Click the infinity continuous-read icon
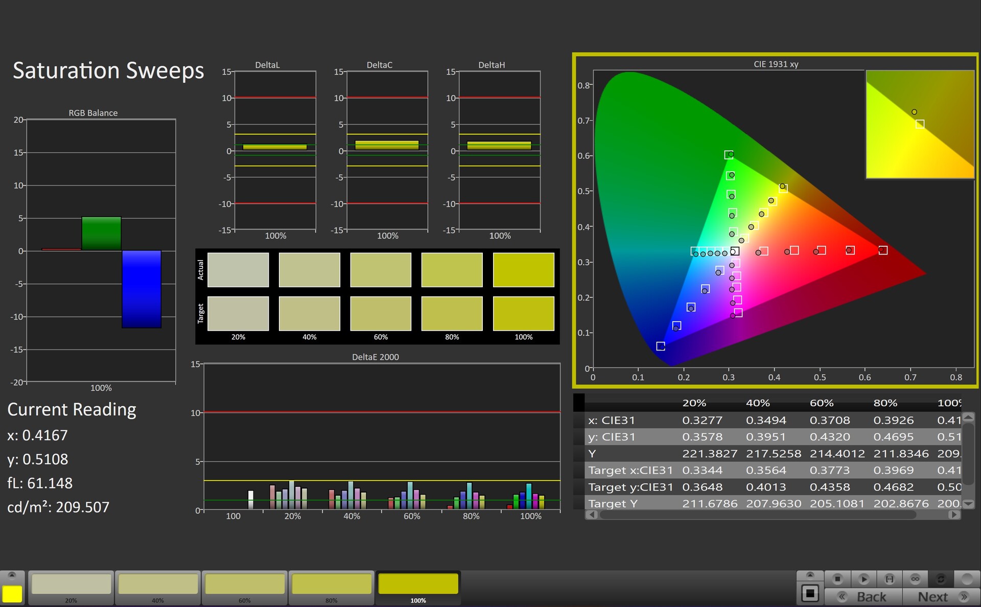981x607 pixels. (x=915, y=579)
